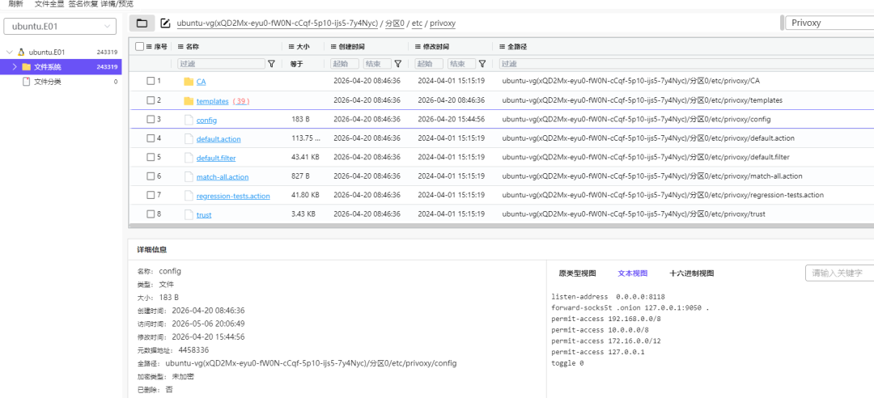The width and height of the screenshot is (874, 398).
Task: Switch to the 十六进制视图 tab
Action: coord(691,273)
